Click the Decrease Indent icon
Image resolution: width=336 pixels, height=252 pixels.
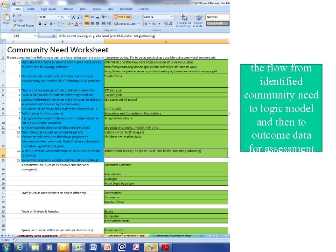point(104,24)
